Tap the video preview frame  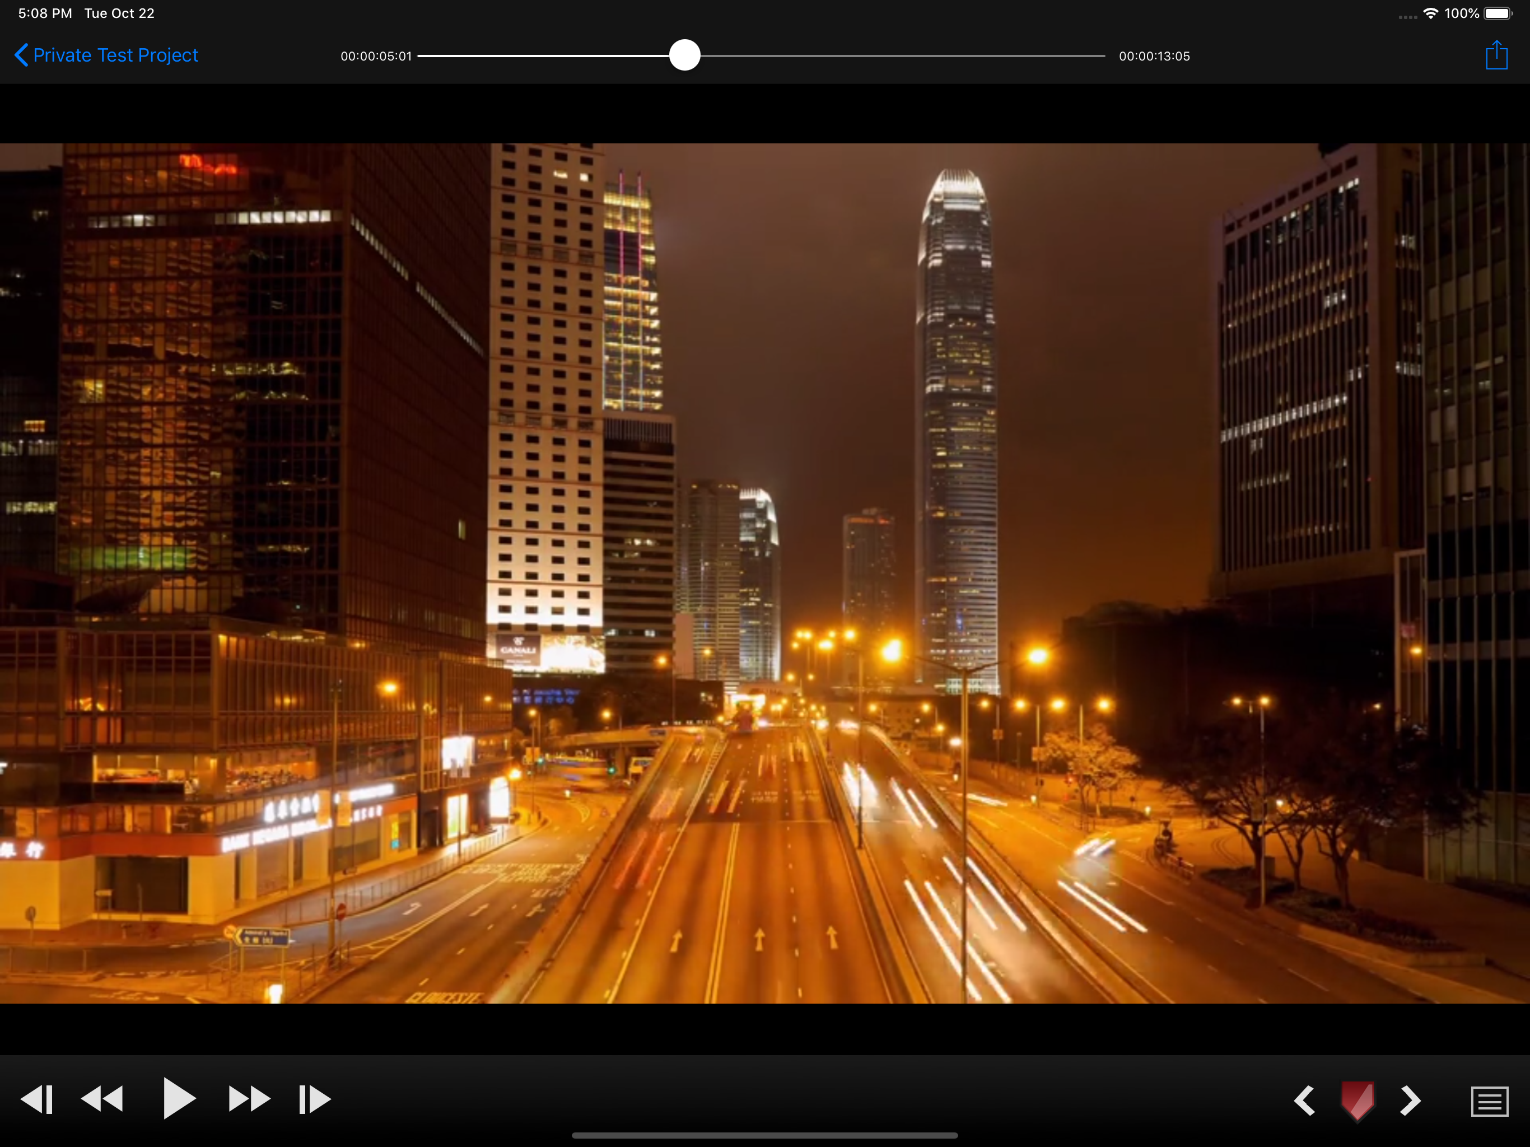tap(765, 573)
